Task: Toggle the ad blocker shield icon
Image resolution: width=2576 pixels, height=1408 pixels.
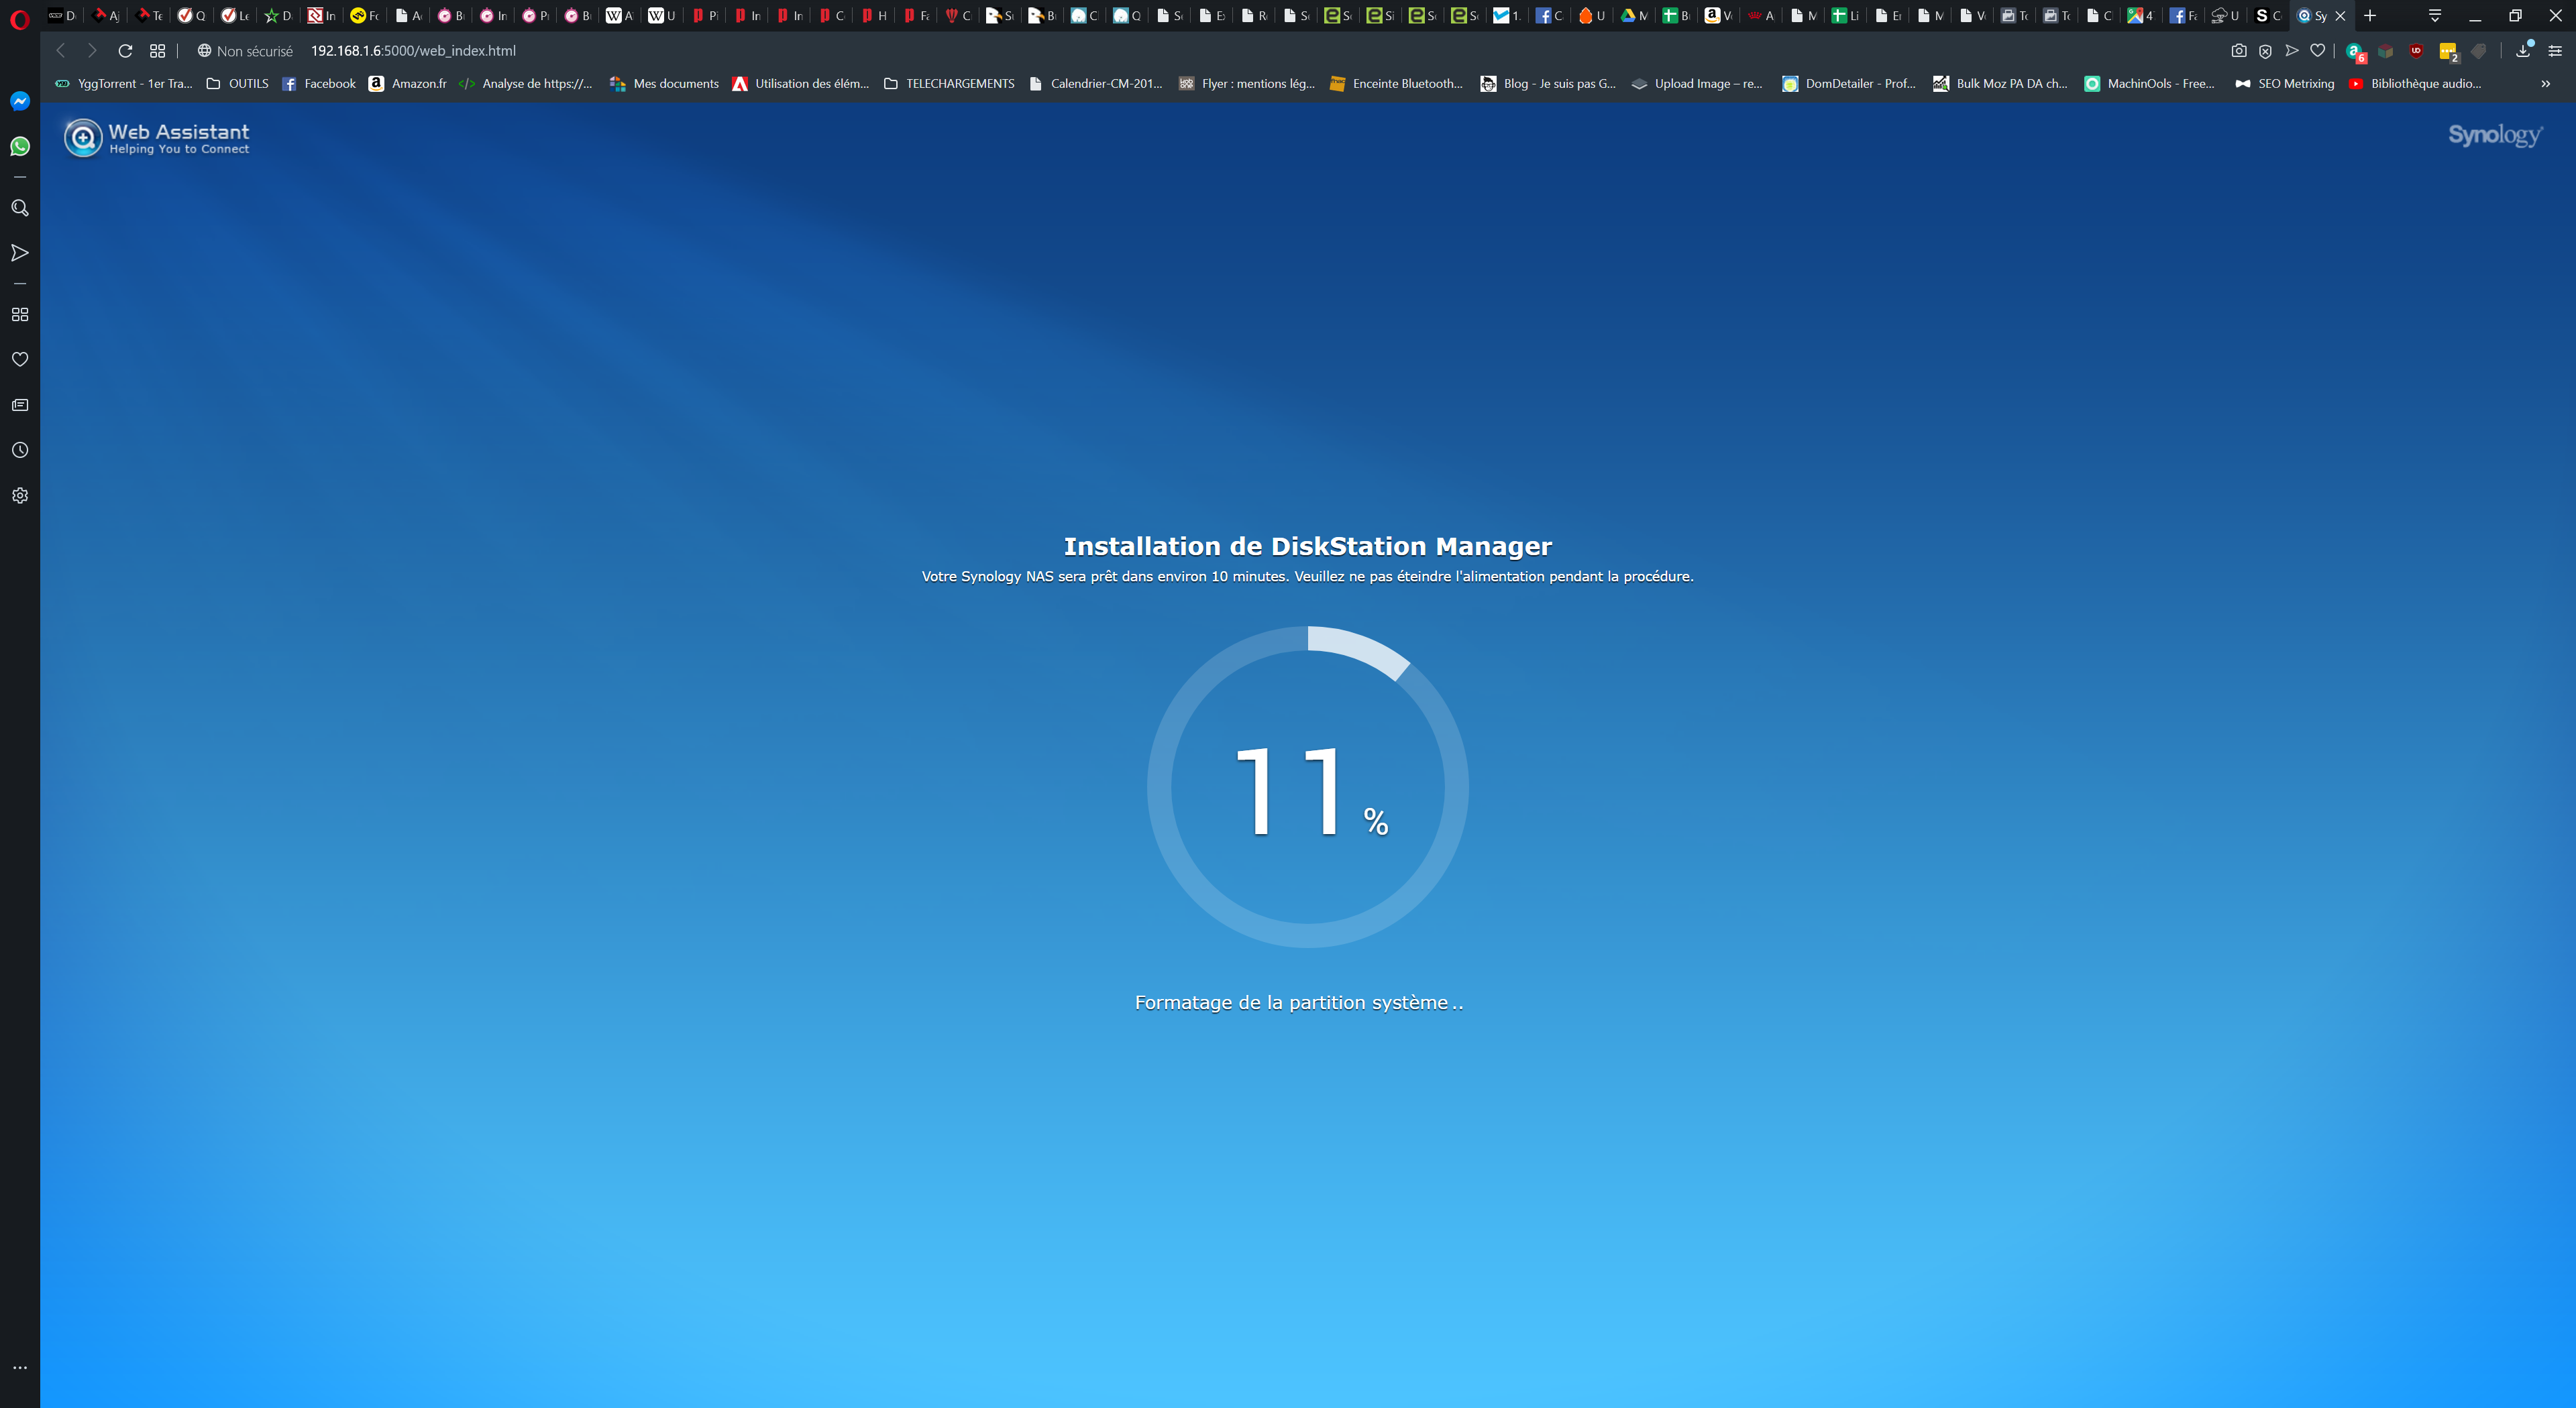Action: coord(2265,51)
